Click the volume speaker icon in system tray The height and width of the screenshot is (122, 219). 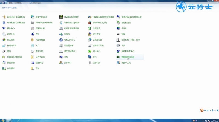203,121
